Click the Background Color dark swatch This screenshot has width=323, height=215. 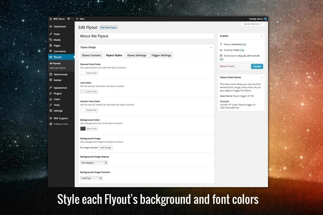(83, 129)
